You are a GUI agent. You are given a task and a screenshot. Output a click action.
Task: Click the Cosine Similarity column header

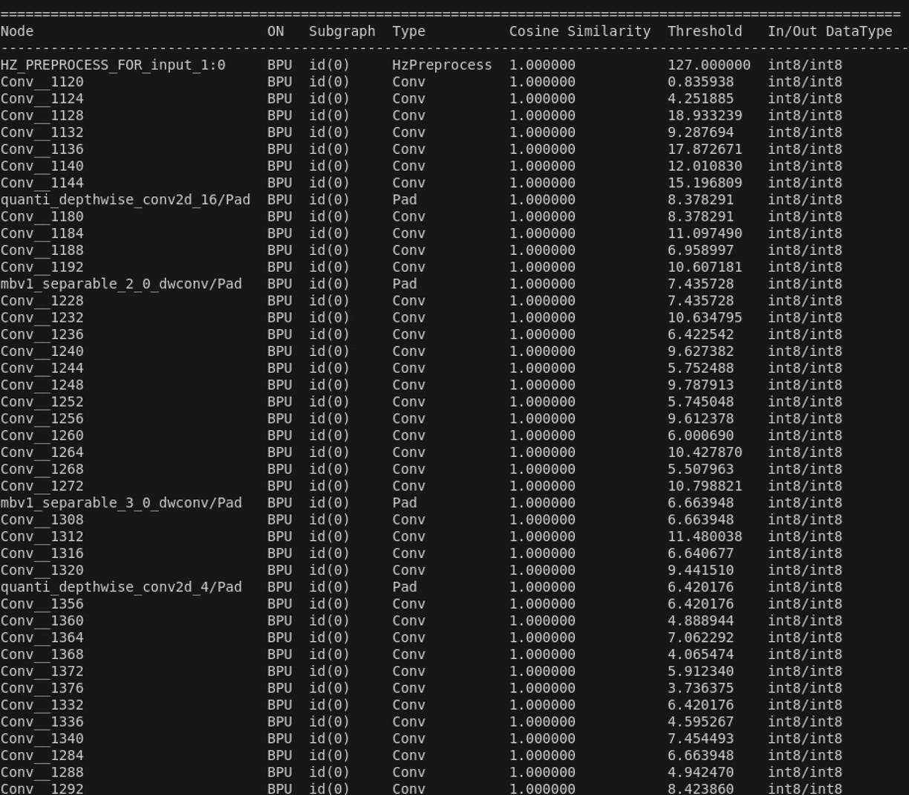tap(579, 31)
